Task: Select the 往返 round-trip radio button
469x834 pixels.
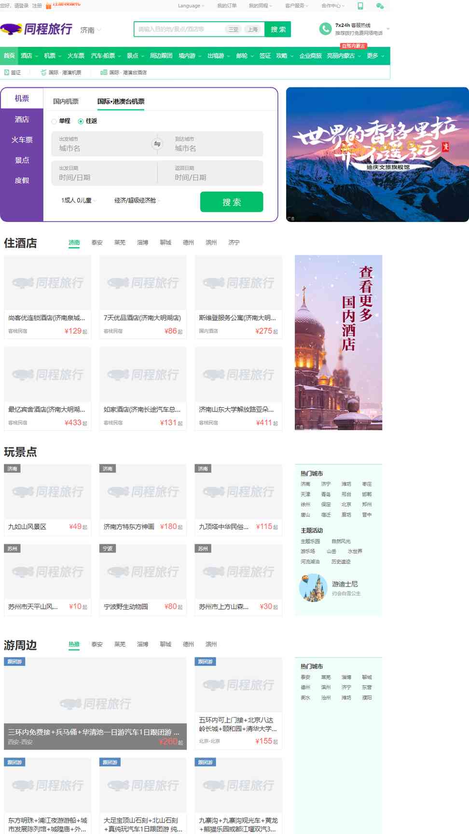Action: click(81, 121)
